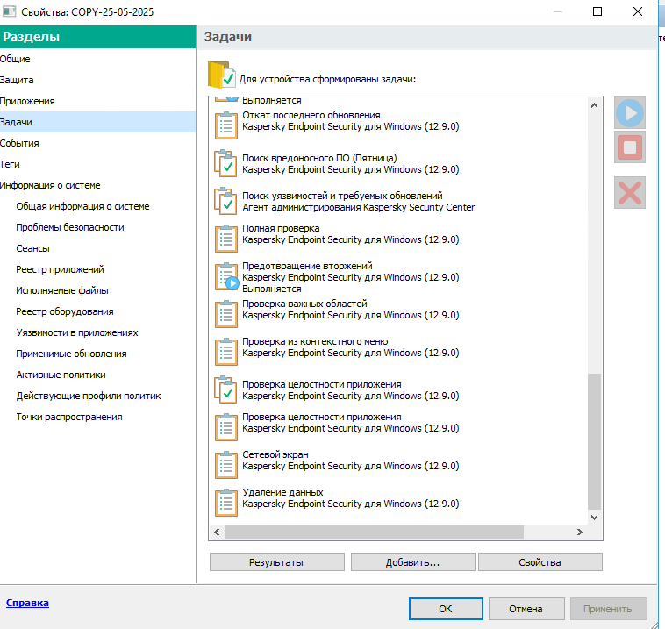Open Реестр оборудования subsection
This screenshot has width=665, height=629.
(x=64, y=311)
